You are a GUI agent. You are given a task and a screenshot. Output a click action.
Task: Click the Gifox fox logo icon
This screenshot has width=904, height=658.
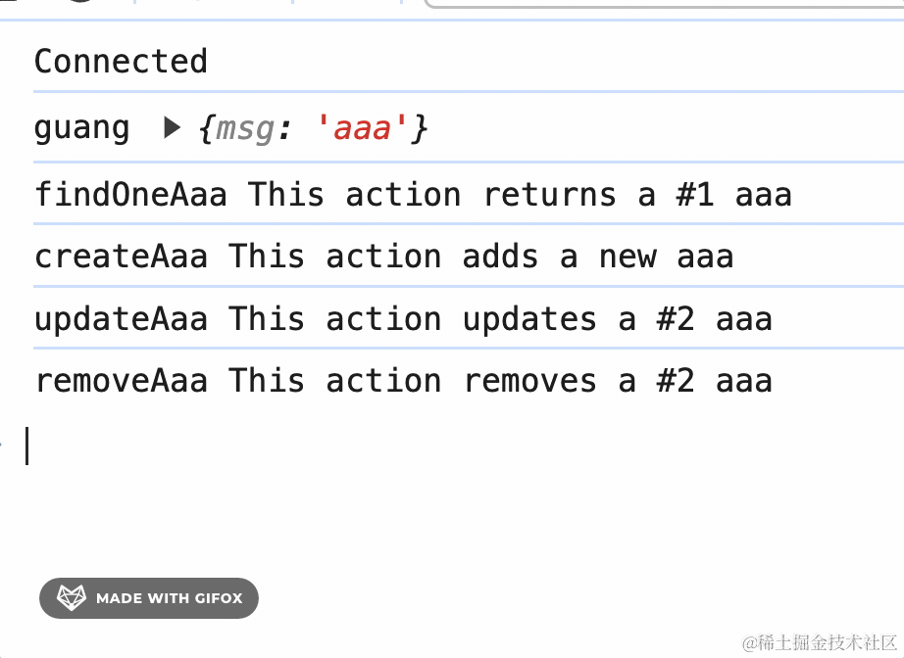pyautogui.click(x=72, y=598)
